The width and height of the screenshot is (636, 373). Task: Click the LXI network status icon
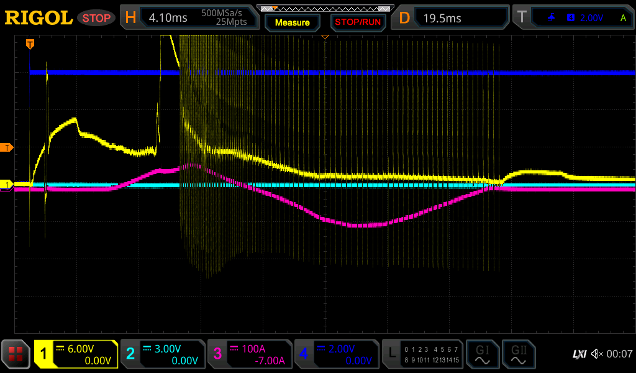click(579, 354)
